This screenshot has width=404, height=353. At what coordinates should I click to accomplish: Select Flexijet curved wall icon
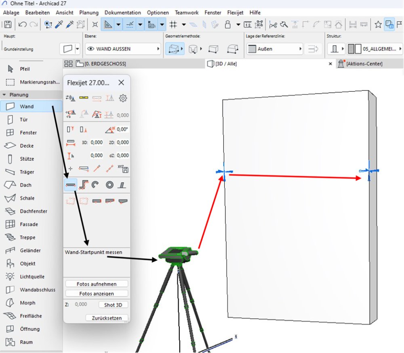[96, 185]
